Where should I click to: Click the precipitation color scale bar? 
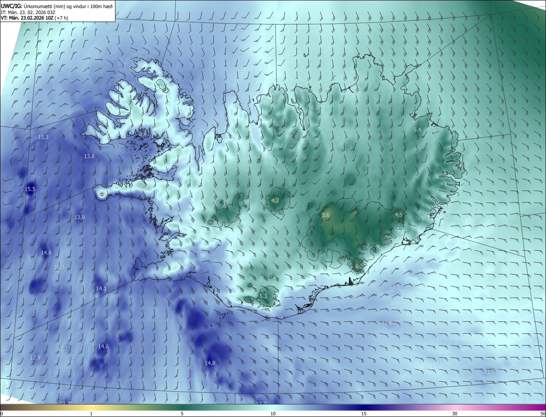pyautogui.click(x=273, y=408)
